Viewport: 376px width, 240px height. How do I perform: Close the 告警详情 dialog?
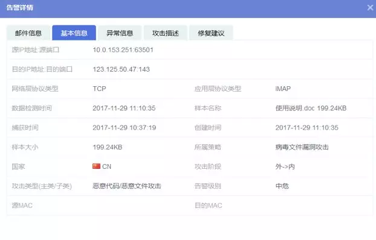coord(370,8)
